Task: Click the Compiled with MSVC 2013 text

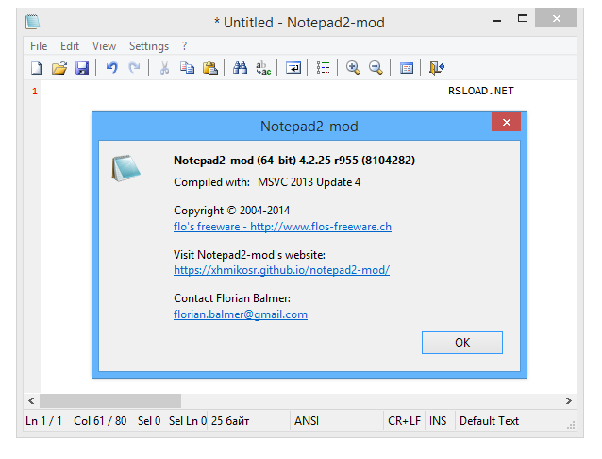Action: 267,182
